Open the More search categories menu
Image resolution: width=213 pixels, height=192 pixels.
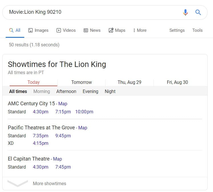click(140, 30)
